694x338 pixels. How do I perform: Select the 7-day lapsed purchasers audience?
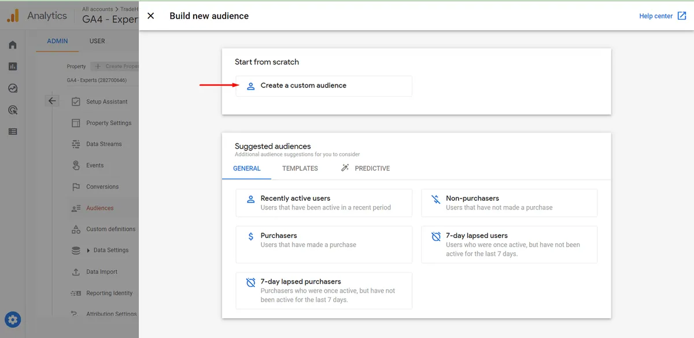[x=324, y=291]
